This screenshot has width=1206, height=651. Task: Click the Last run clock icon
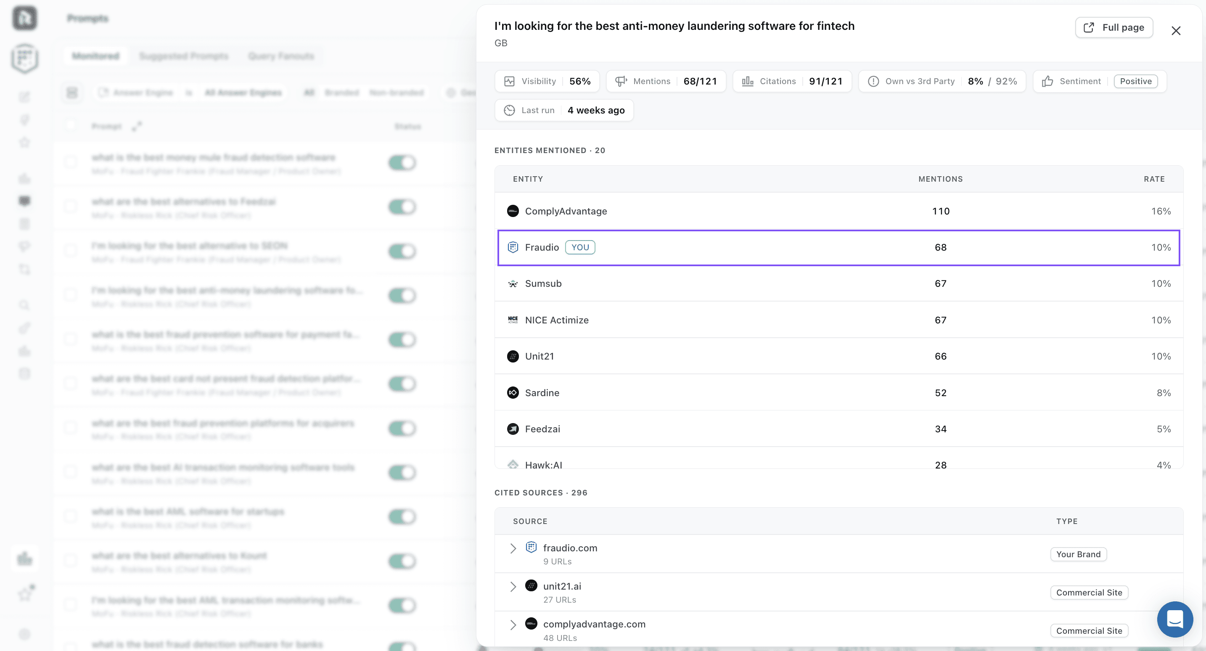(509, 111)
